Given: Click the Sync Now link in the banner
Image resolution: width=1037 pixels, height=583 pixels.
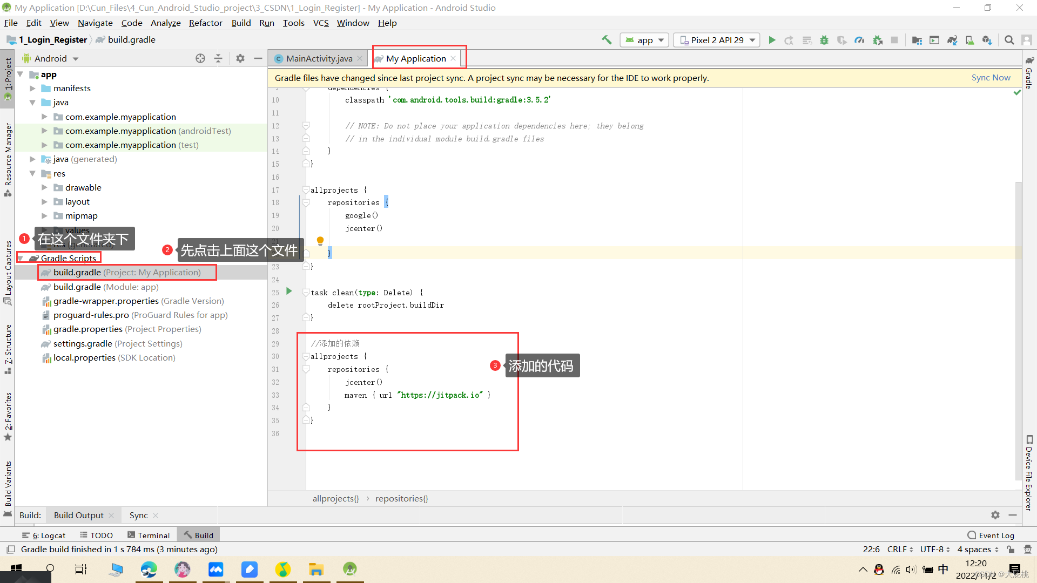Looking at the screenshot, I should tap(991, 77).
